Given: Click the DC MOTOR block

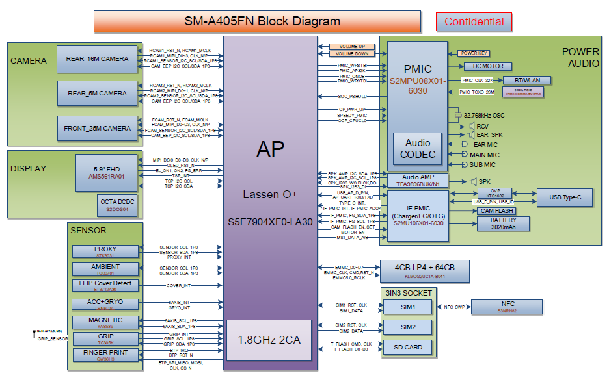Looking at the screenshot, I should click(488, 66).
